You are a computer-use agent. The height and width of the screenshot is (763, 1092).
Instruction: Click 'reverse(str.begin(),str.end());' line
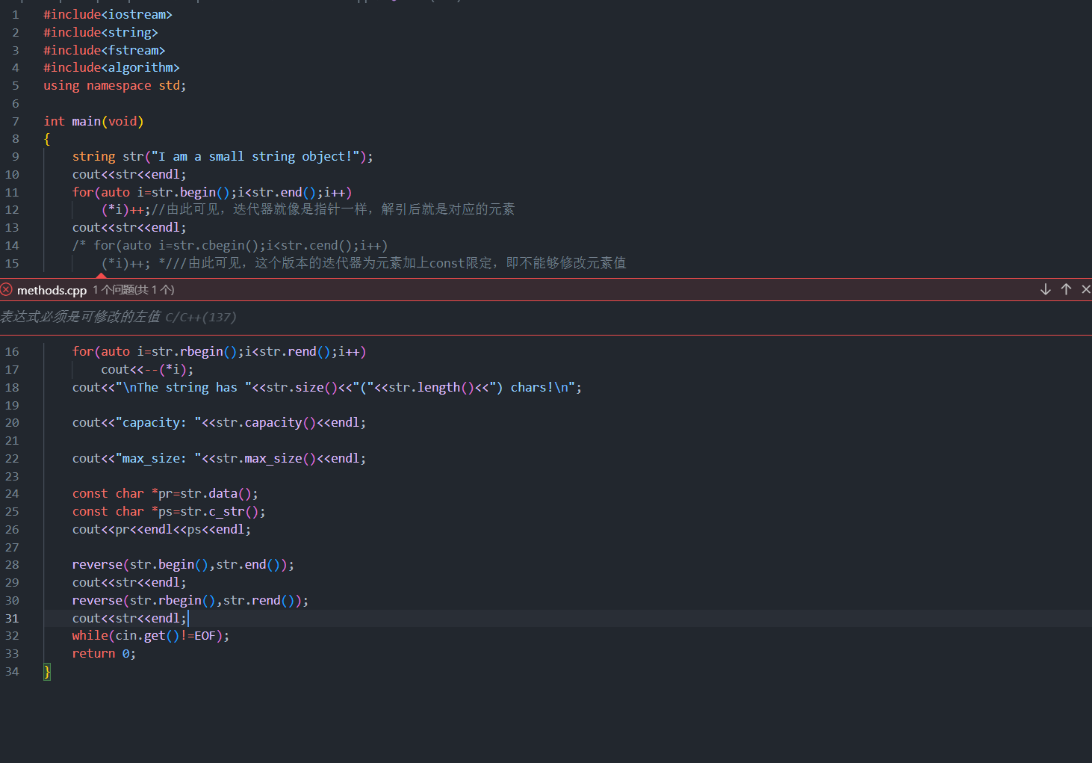pos(183,564)
